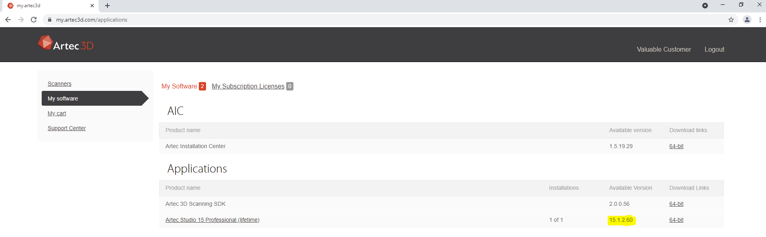Open a new browser tab
Viewport: 766px width, 237px height.
coord(107,6)
